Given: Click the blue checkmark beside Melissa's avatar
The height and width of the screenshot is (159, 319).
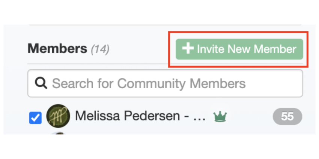Looking at the screenshot, I should click(35, 117).
